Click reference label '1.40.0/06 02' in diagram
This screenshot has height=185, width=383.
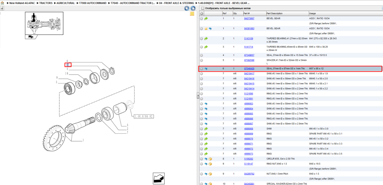coord(144,116)
